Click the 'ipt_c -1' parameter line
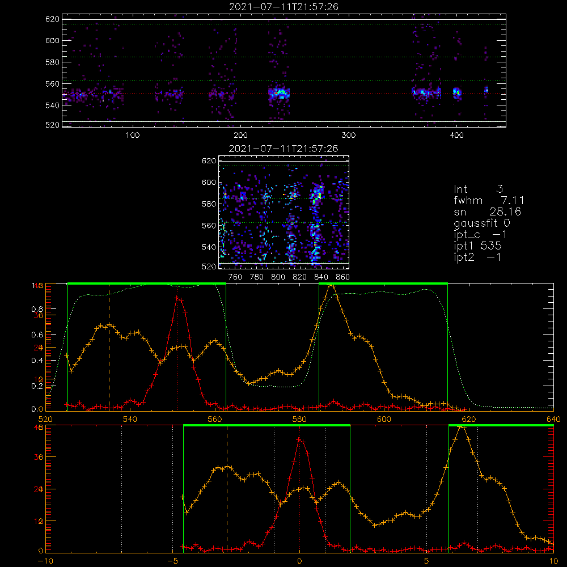567x567 pixels. pyautogui.click(x=480, y=235)
